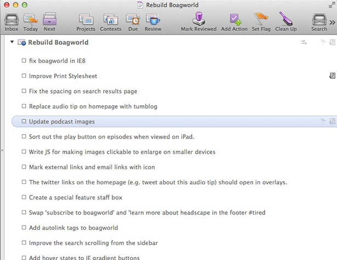
Task: Select the Rebuild Boagworld project title
Action: pyautogui.click(x=58, y=42)
